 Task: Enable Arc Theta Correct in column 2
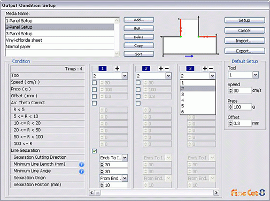point(138,103)
